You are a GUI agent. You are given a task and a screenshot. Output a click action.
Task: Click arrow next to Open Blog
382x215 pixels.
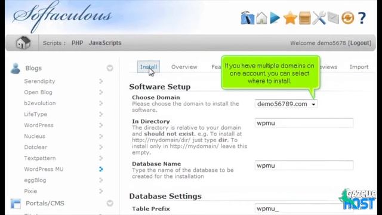(x=101, y=92)
